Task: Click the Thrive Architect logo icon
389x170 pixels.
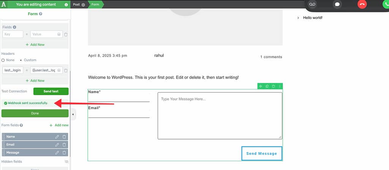Action: [x=3, y=5]
